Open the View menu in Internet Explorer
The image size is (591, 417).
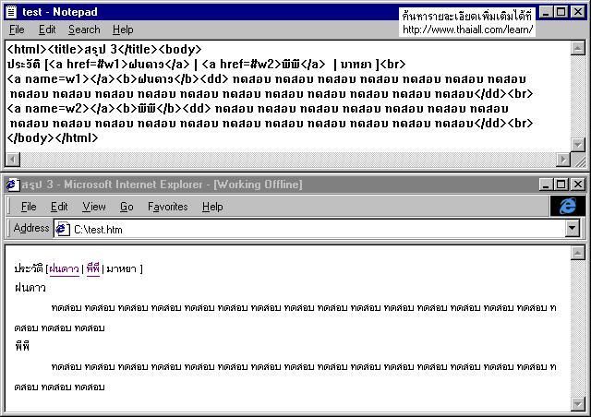click(x=93, y=207)
